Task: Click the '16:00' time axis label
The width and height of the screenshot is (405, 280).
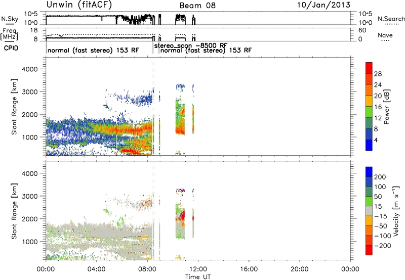Action: click(249, 269)
